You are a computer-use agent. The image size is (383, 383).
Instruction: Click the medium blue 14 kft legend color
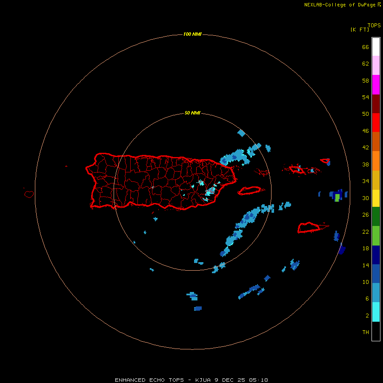pos(376,274)
